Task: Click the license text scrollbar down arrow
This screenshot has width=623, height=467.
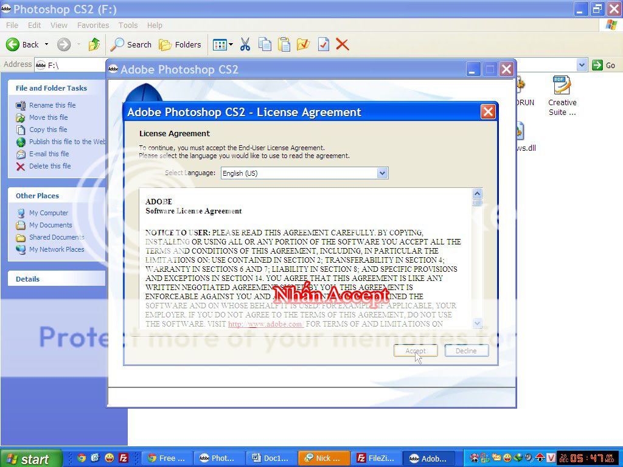Action: (477, 323)
